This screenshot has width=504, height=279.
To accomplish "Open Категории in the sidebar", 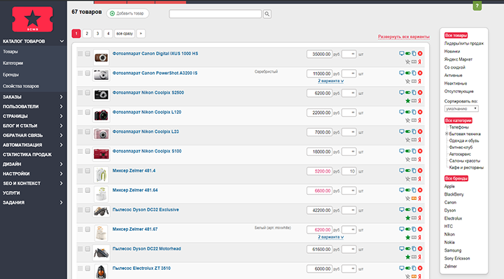I will coord(13,63).
